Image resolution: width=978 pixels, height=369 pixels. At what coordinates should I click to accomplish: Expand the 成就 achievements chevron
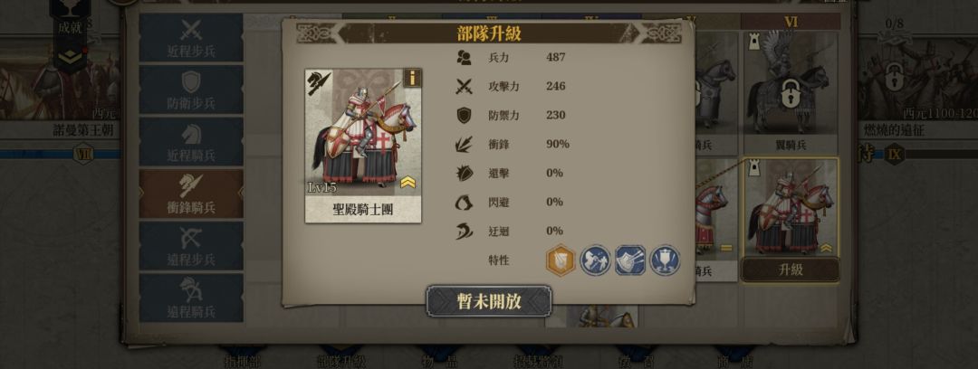[x=69, y=57]
